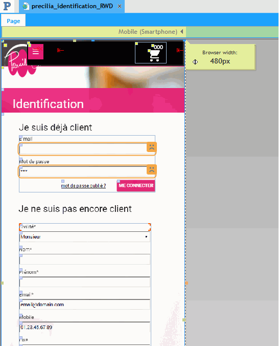
Task: Open the Monsieur civilité dropdown
Action: click(x=85, y=237)
